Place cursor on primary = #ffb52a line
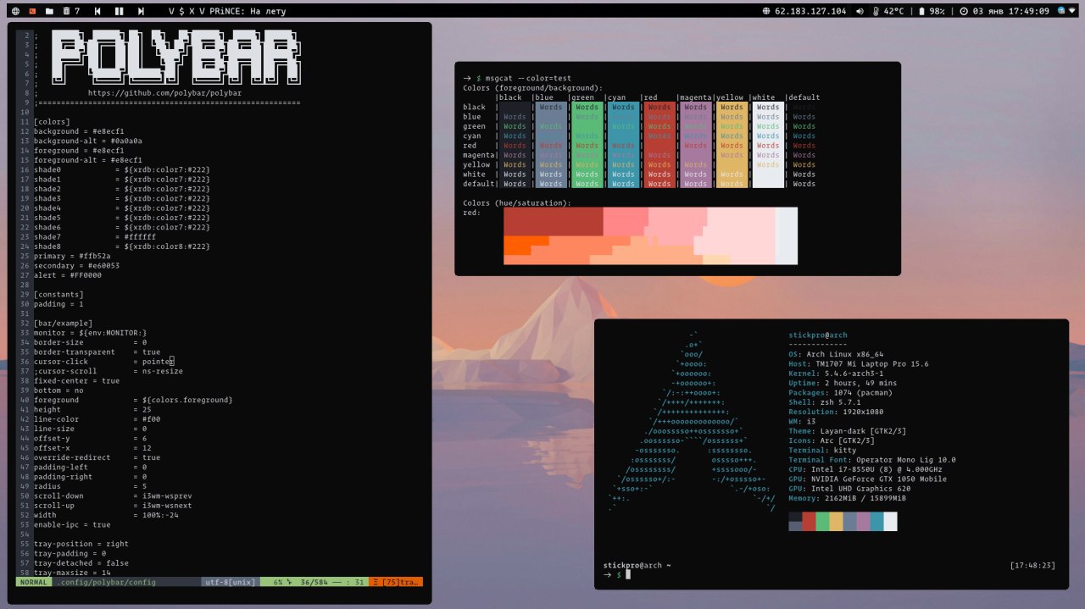This screenshot has width=1085, height=609. [x=72, y=256]
